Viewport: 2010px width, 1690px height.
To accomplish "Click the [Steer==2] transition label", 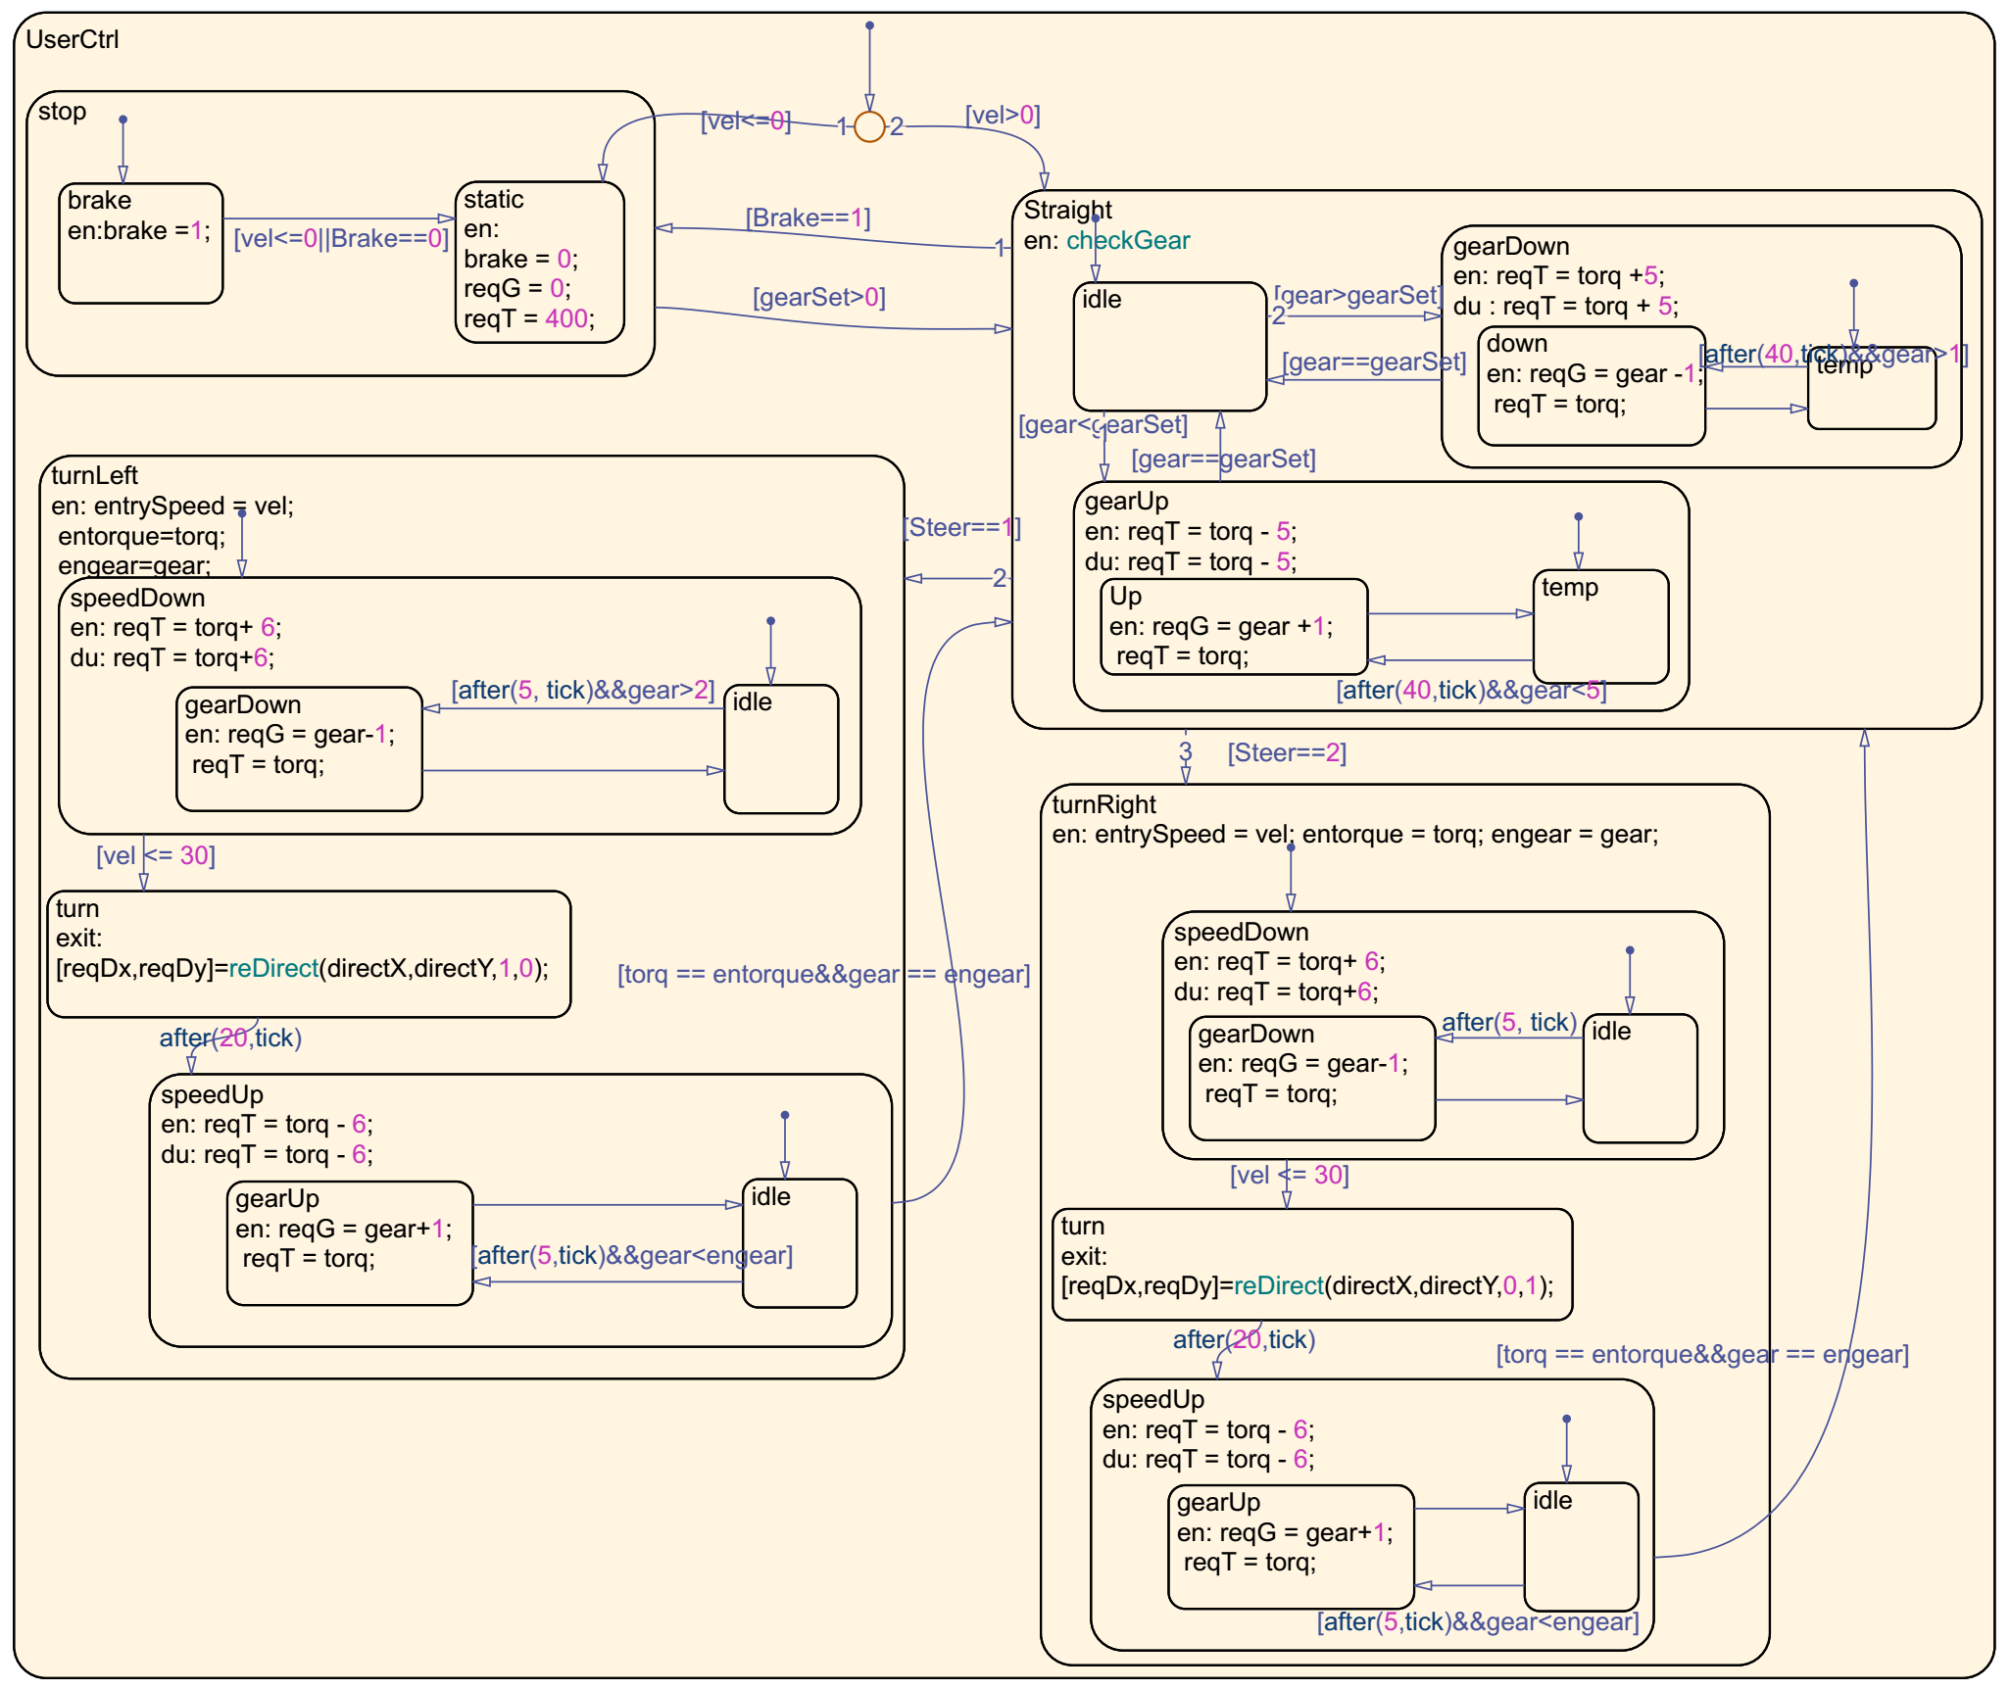I will tap(1286, 752).
